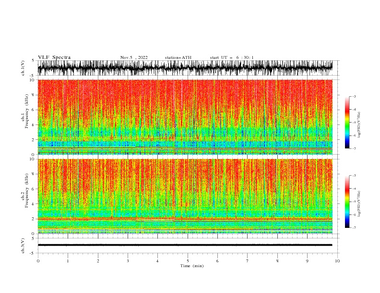Click the "VLF Spectra" title text

click(54, 57)
